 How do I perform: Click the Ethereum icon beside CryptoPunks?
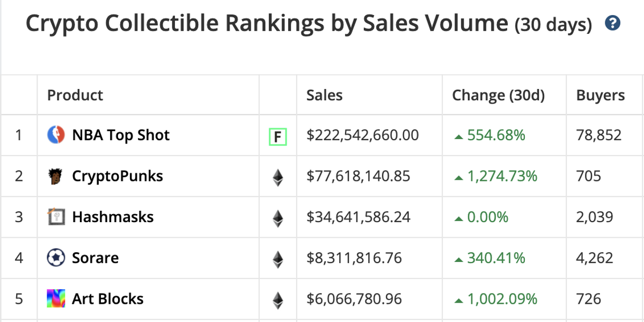[x=277, y=177]
